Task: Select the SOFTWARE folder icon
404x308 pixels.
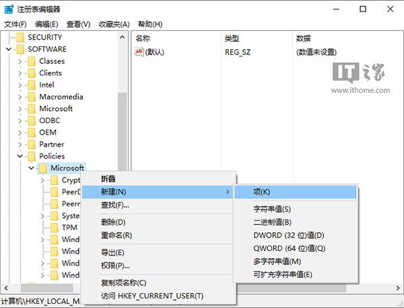Action: (x=20, y=49)
